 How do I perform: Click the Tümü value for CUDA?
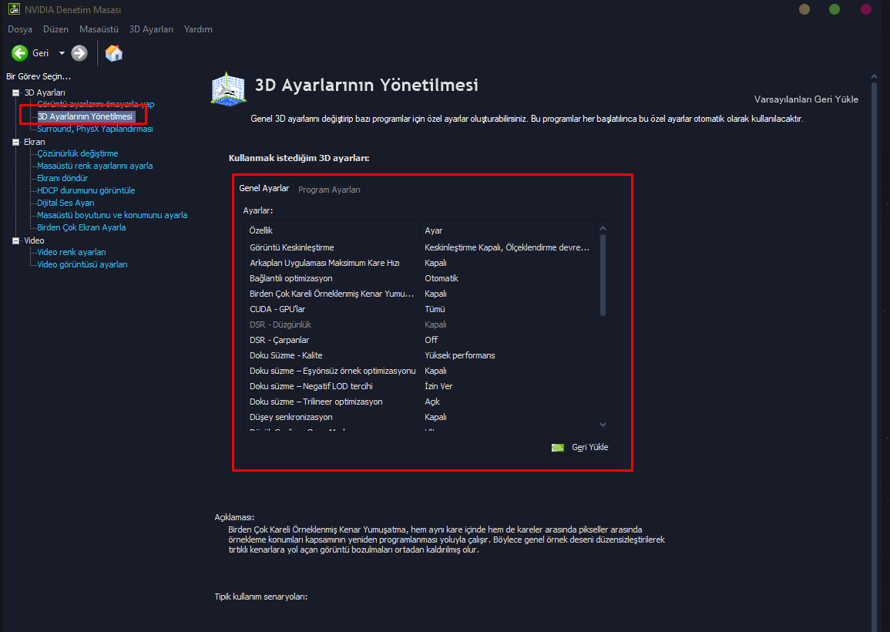[x=435, y=309]
